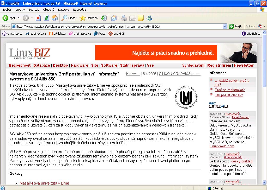Expand the dropdown arrow at toolbar far right

264,26
